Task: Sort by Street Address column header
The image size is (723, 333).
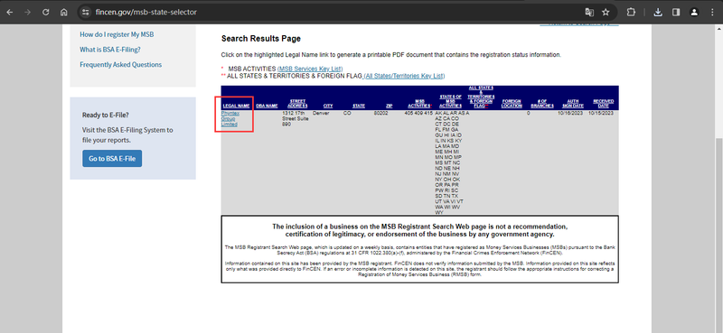Action: tap(297, 104)
